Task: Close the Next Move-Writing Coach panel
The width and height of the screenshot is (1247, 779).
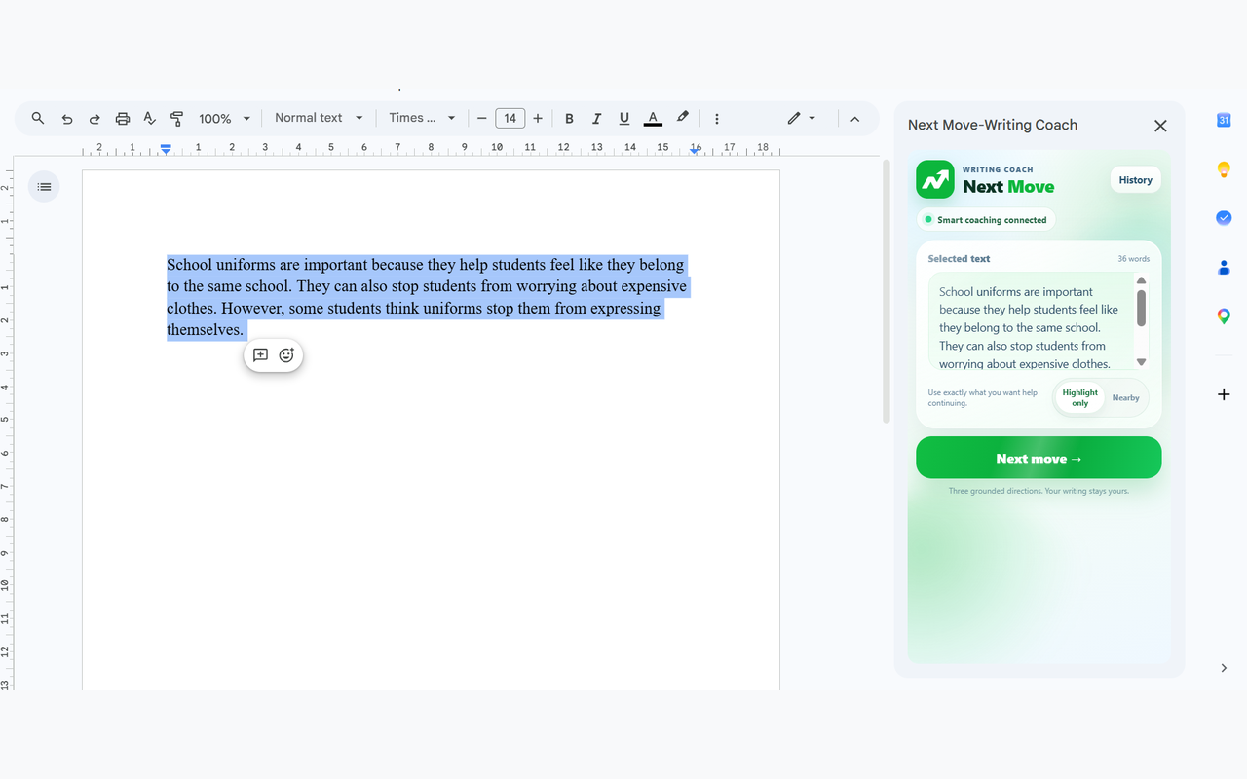Action: tap(1160, 126)
